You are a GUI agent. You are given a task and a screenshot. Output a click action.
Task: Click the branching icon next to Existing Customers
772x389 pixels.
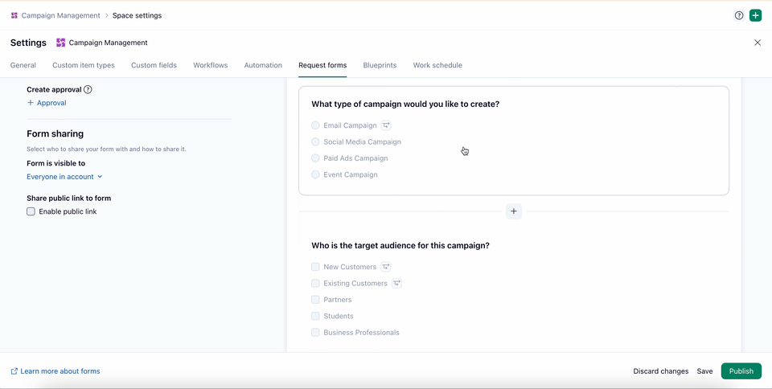pyautogui.click(x=396, y=283)
